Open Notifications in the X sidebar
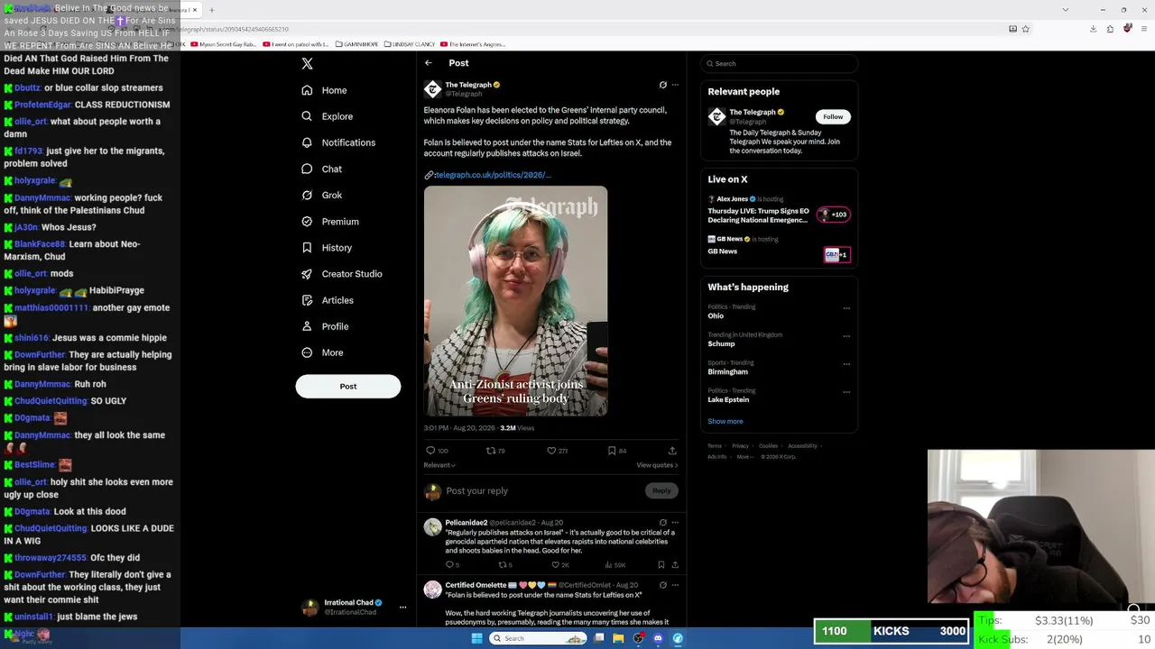 (338, 142)
